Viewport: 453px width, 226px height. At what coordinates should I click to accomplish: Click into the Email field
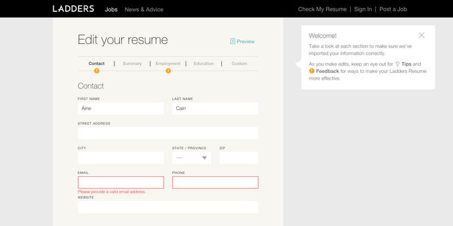tap(121, 182)
